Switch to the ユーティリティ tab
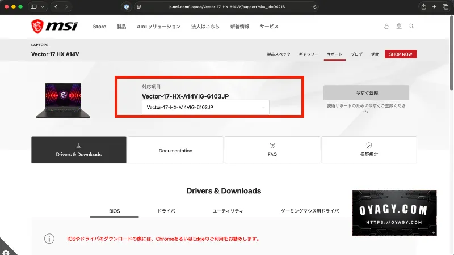Screen dimensions: 454x255 (x=228, y=211)
